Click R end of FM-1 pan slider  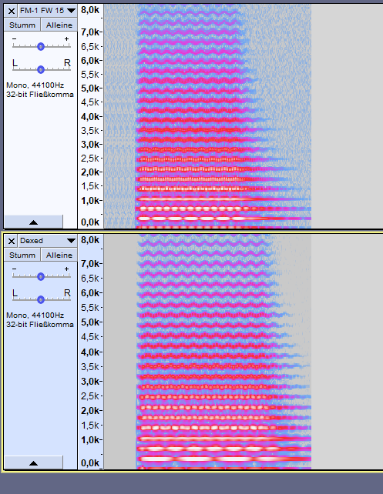click(67, 63)
